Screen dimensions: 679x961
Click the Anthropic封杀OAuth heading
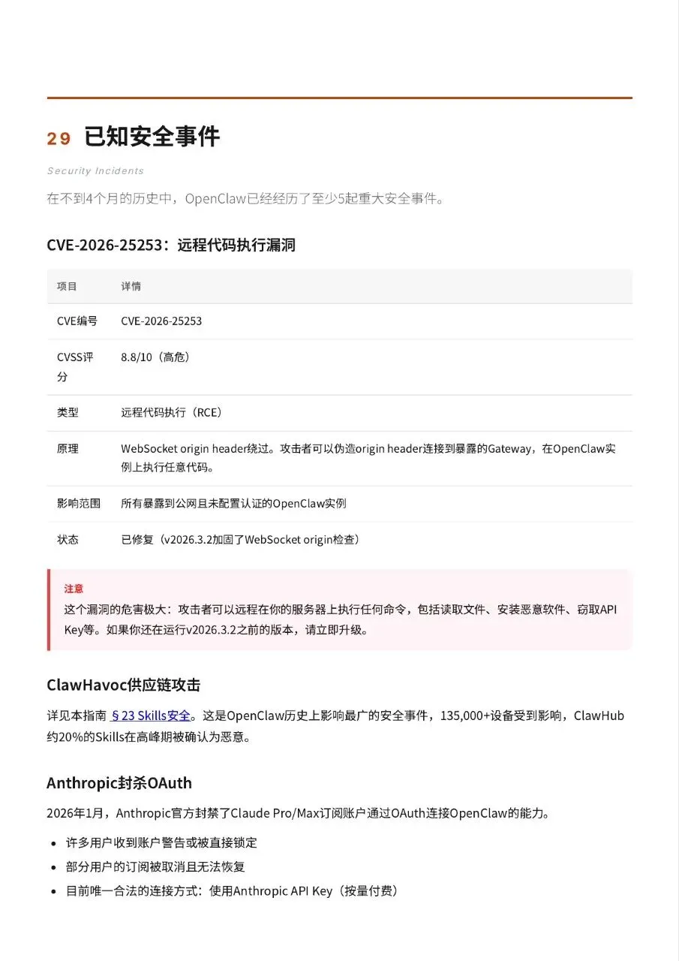(x=119, y=783)
